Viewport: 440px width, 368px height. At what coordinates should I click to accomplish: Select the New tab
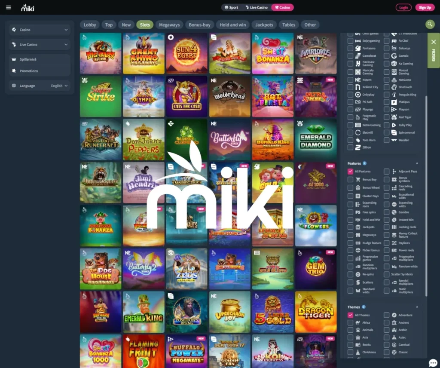click(126, 25)
